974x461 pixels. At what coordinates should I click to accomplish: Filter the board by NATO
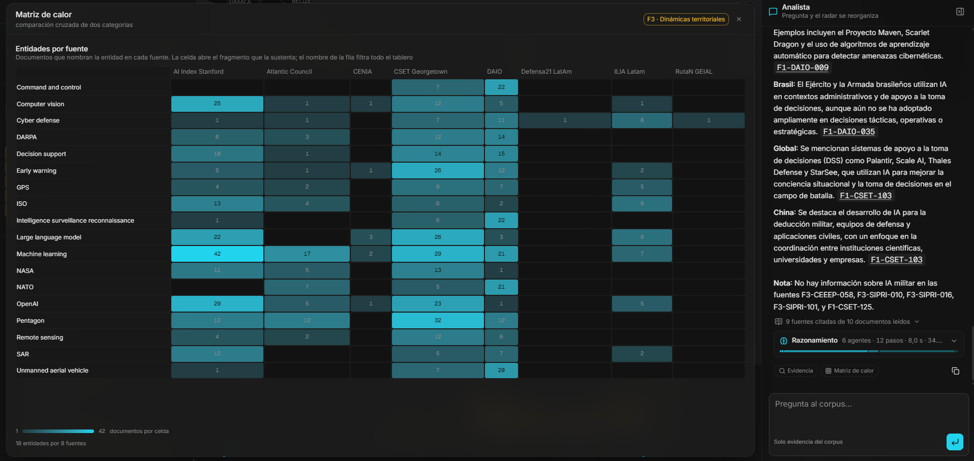(x=25, y=287)
